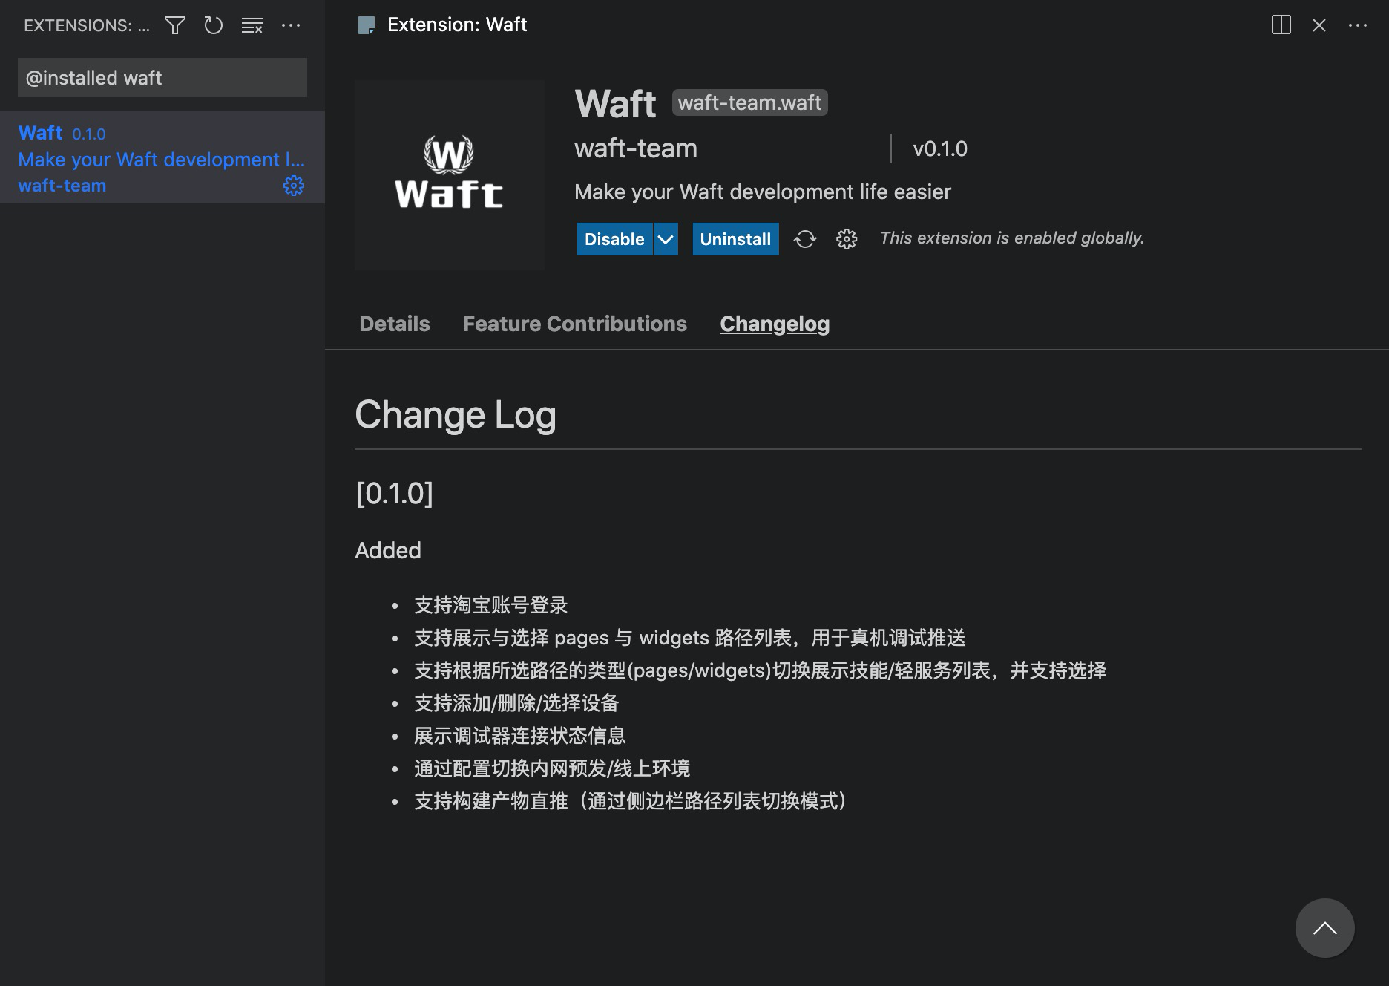Expand the Disable dropdown arrow
The height and width of the screenshot is (986, 1389).
[x=666, y=239]
